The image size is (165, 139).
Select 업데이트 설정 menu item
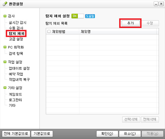[x=19, y=68]
